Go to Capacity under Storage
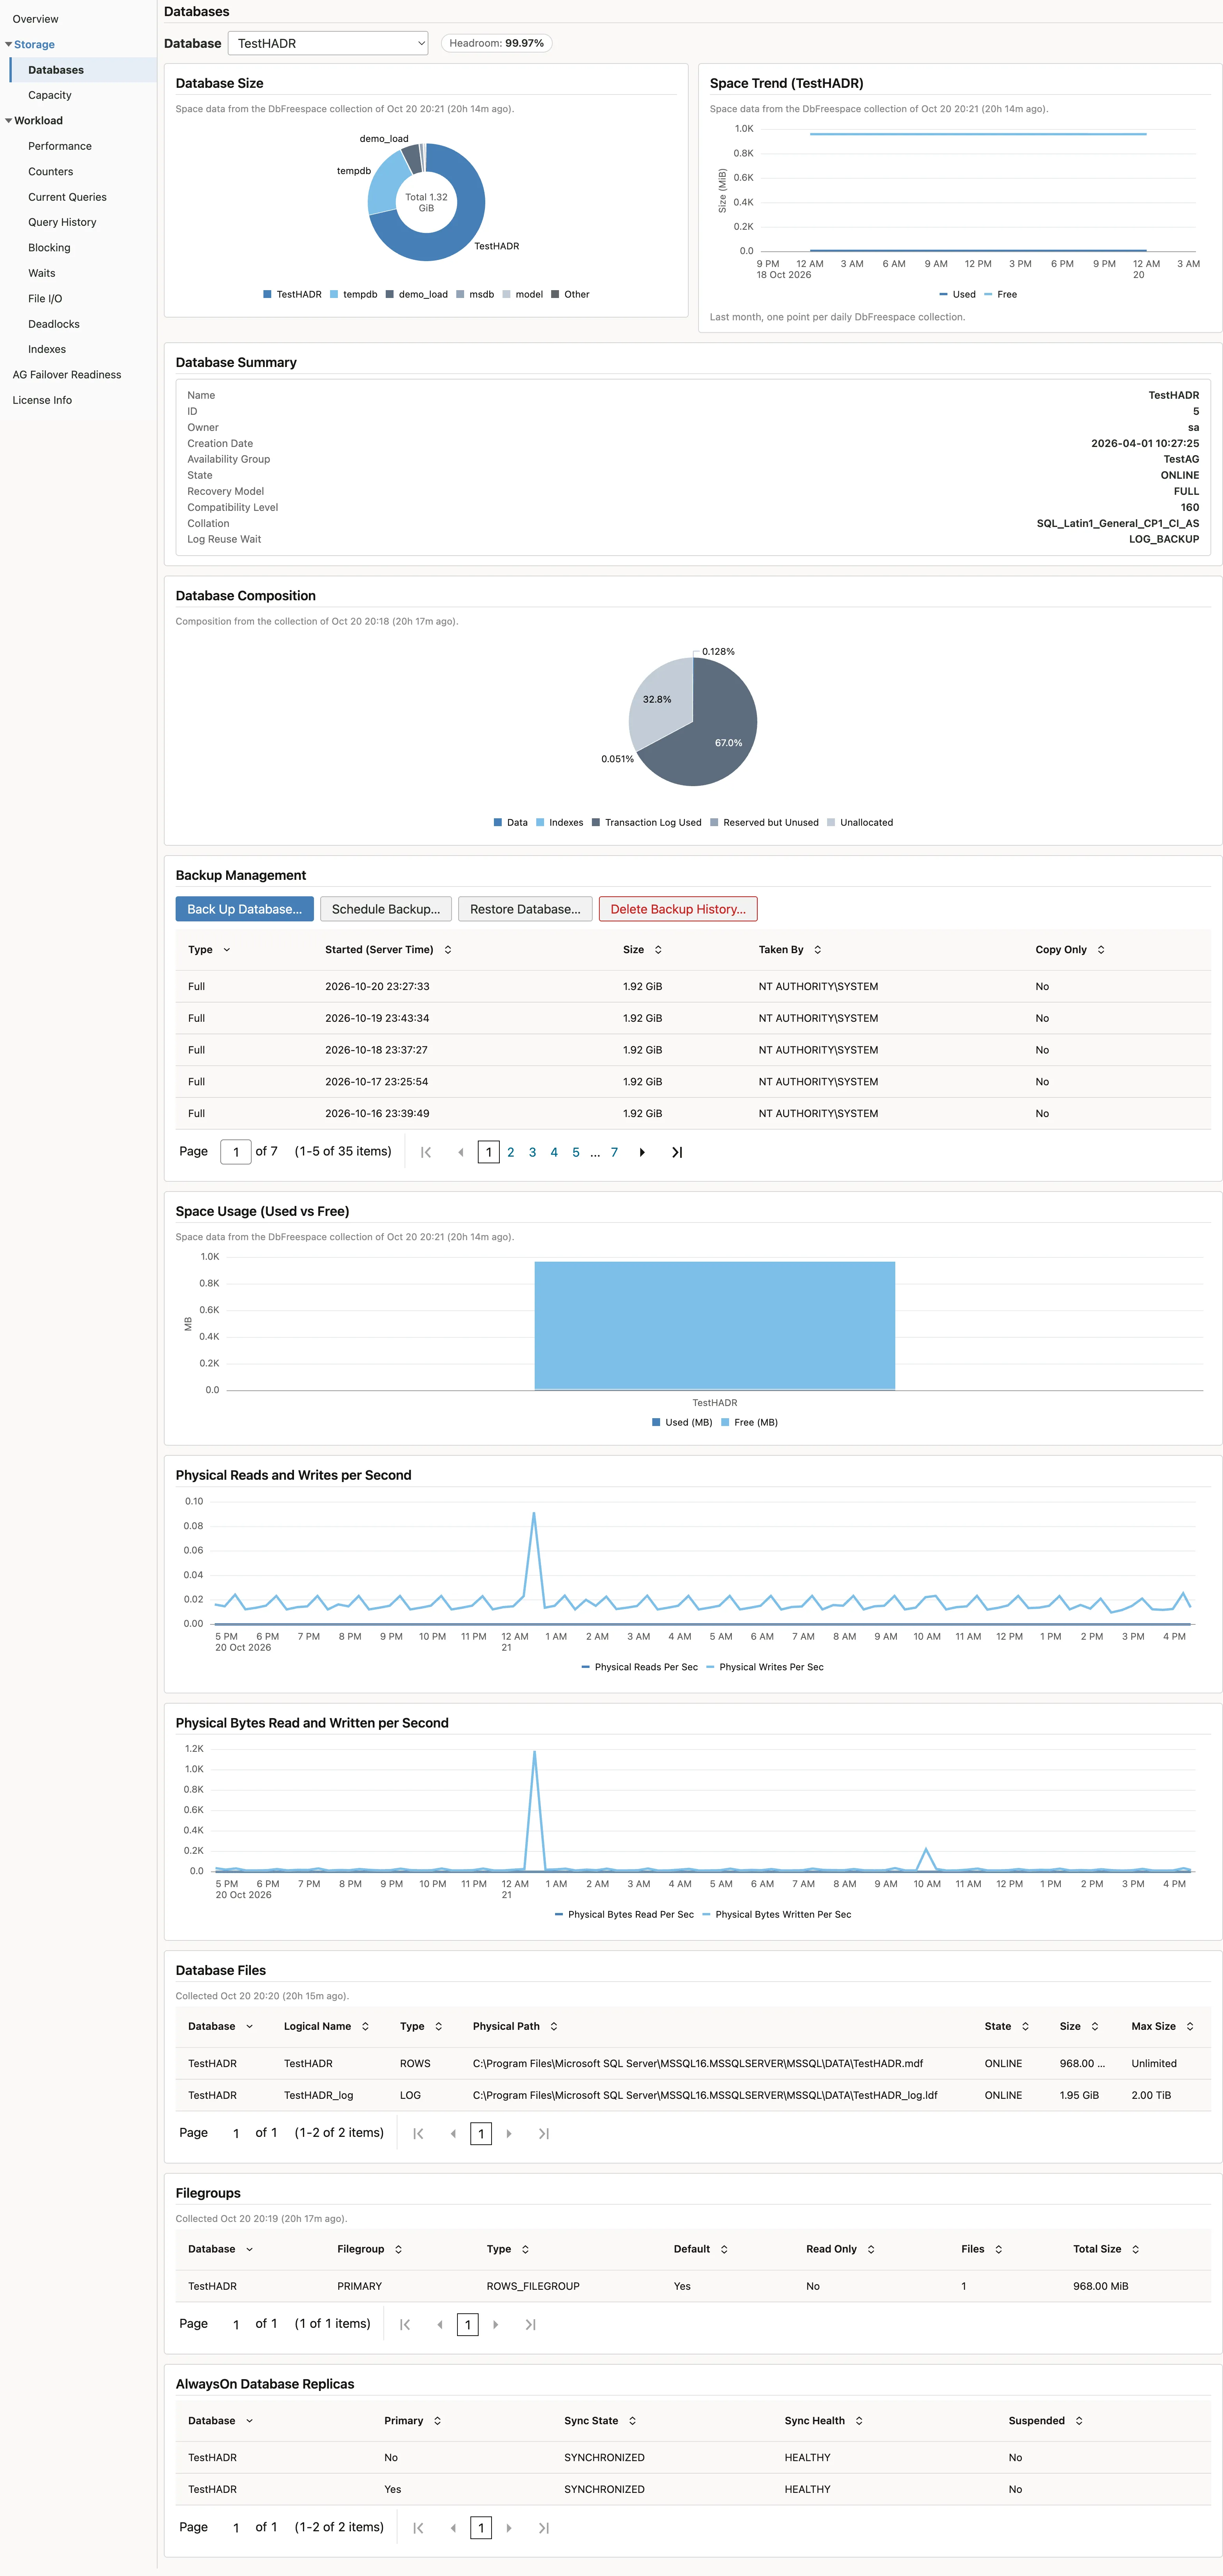The height and width of the screenshot is (2576, 1223). tap(50, 95)
